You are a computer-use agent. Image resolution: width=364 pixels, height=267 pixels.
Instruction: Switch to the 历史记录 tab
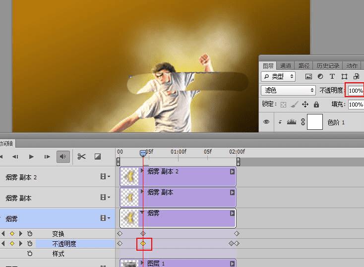tap(328, 66)
